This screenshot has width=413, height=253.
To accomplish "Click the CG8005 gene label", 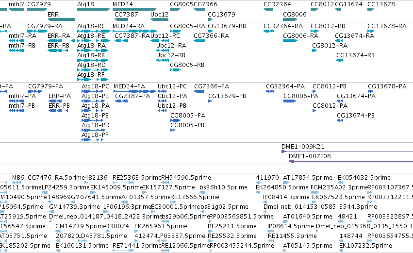I will point(182,4).
